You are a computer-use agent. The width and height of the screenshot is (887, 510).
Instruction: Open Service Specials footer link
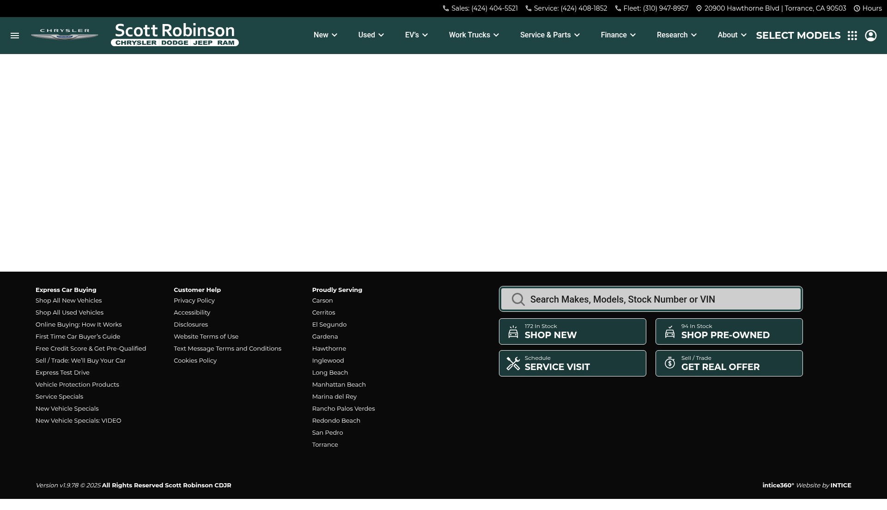(x=59, y=397)
